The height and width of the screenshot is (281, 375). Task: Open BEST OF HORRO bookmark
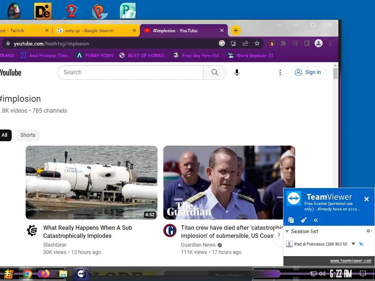point(143,56)
